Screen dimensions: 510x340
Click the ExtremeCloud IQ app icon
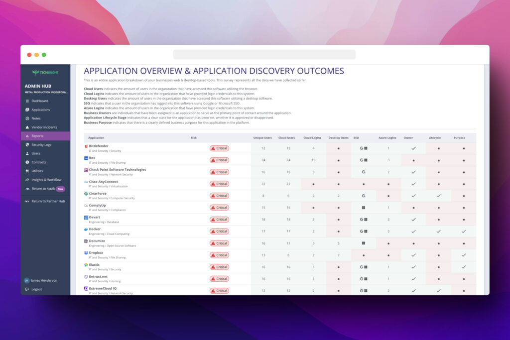coord(86,289)
